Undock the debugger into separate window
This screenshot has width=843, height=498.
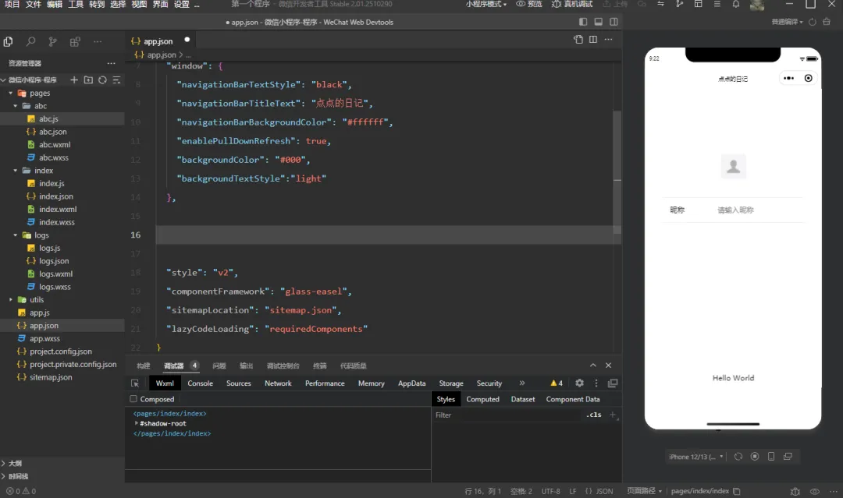(x=613, y=383)
